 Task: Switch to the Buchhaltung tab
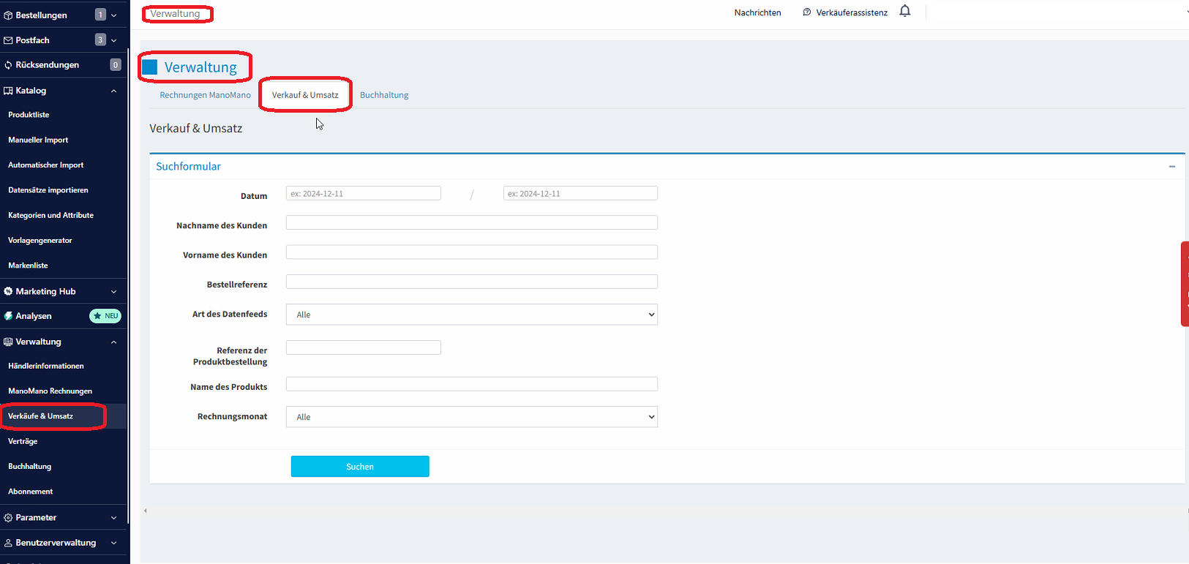[384, 95]
